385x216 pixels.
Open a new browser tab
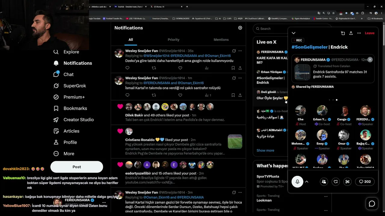click(187, 7)
